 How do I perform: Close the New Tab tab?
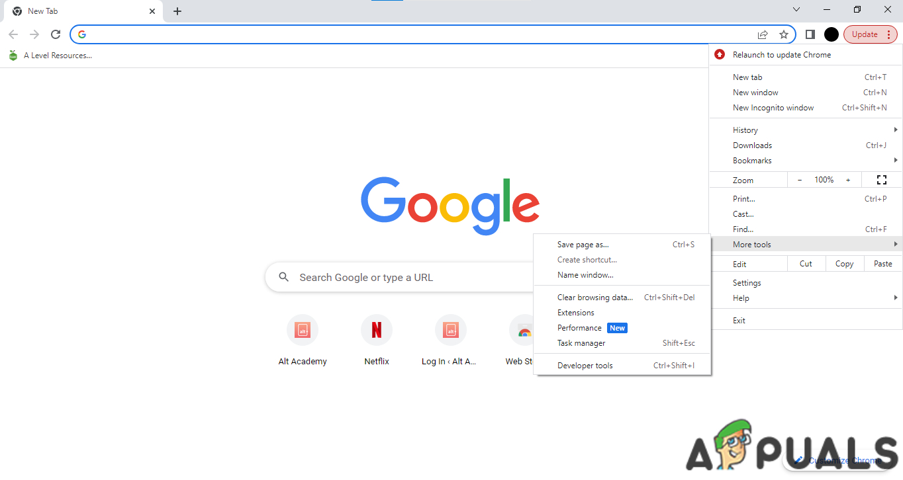coord(152,11)
